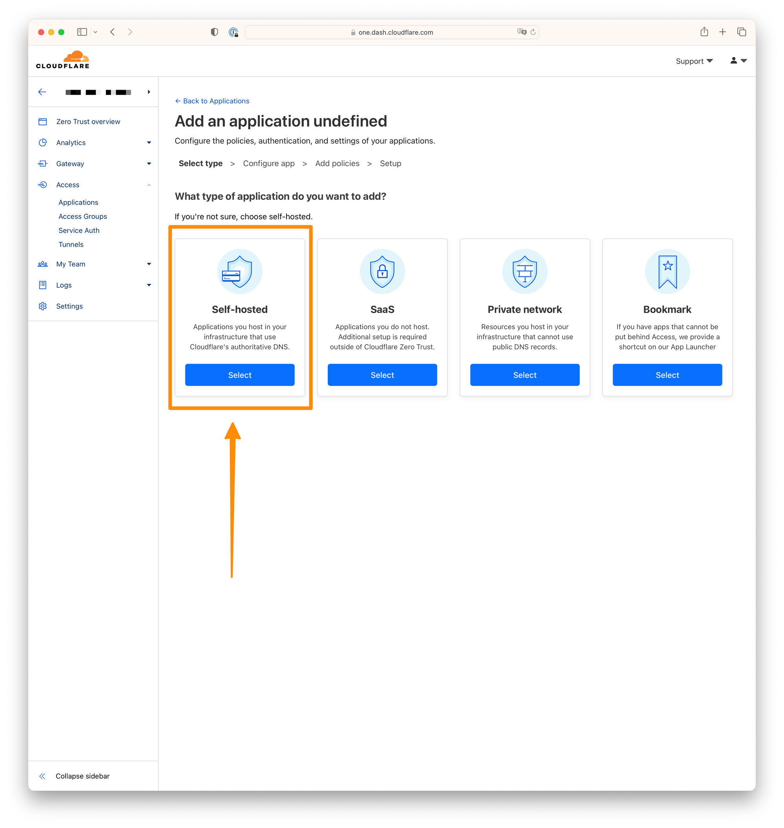
Task: Click the Private network shield icon
Action: point(525,272)
